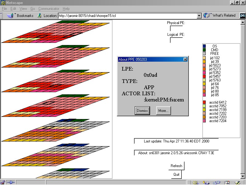Image resolution: width=246 pixels, height=185 pixels.
Task: Select the acctid 7199 legend swatch
Action: pyautogui.click(x=204, y=110)
